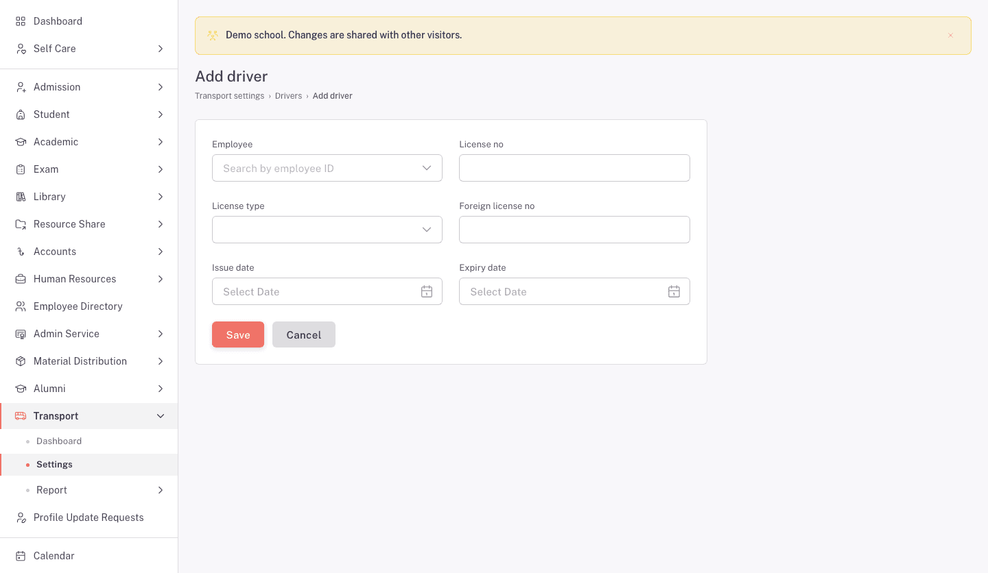Click the Library books icon
The height and width of the screenshot is (573, 988).
point(21,197)
